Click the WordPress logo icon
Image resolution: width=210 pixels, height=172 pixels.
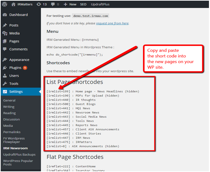pos(5,4)
